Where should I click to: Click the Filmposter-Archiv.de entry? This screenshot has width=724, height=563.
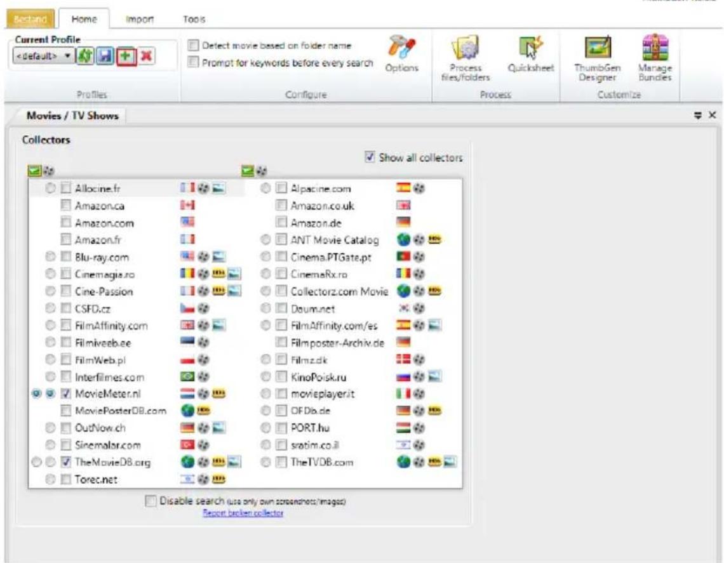click(x=337, y=342)
